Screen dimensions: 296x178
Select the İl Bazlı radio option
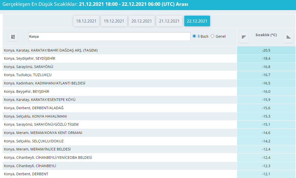pyautogui.click(x=194, y=36)
